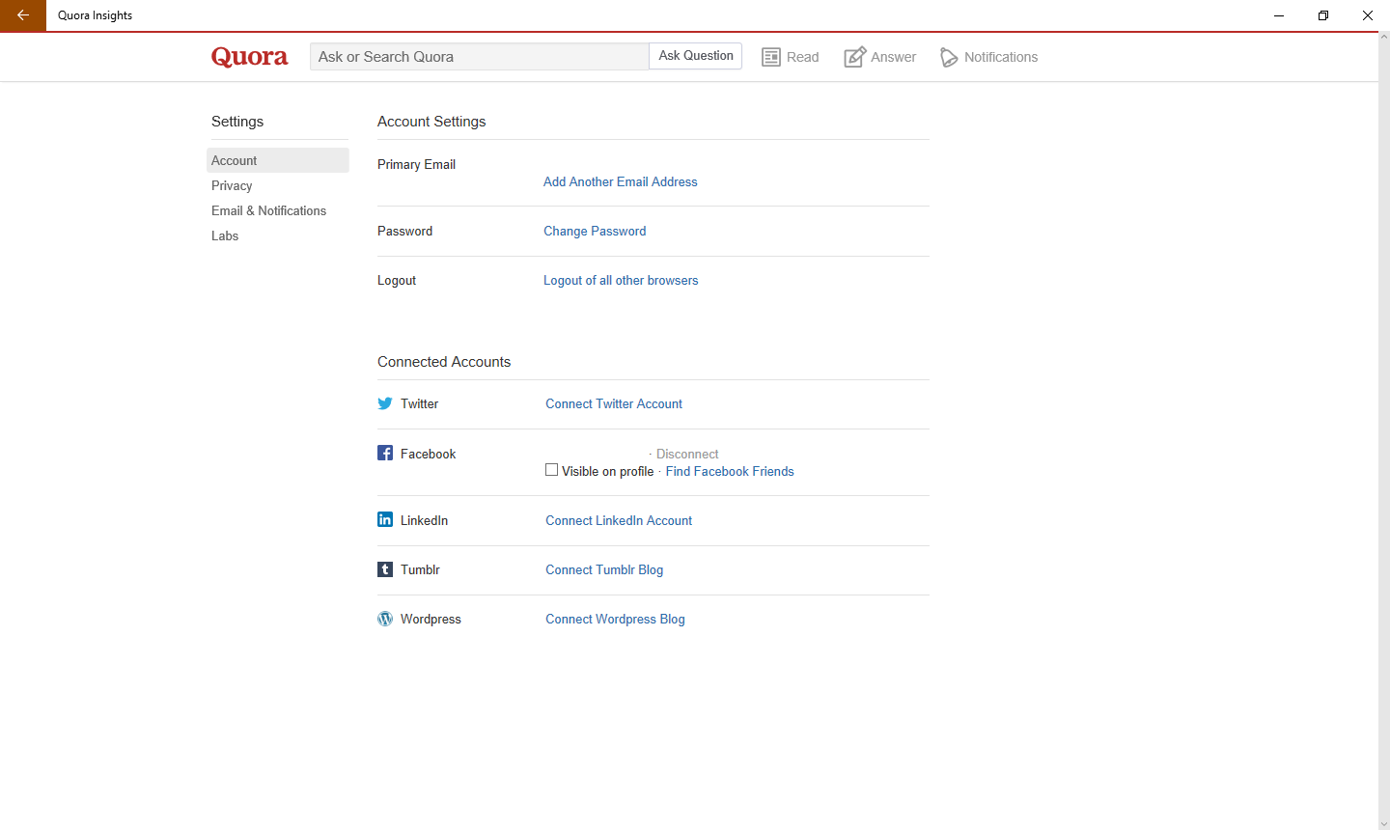Open the Read feed icon
The height and width of the screenshot is (830, 1390).
771,57
